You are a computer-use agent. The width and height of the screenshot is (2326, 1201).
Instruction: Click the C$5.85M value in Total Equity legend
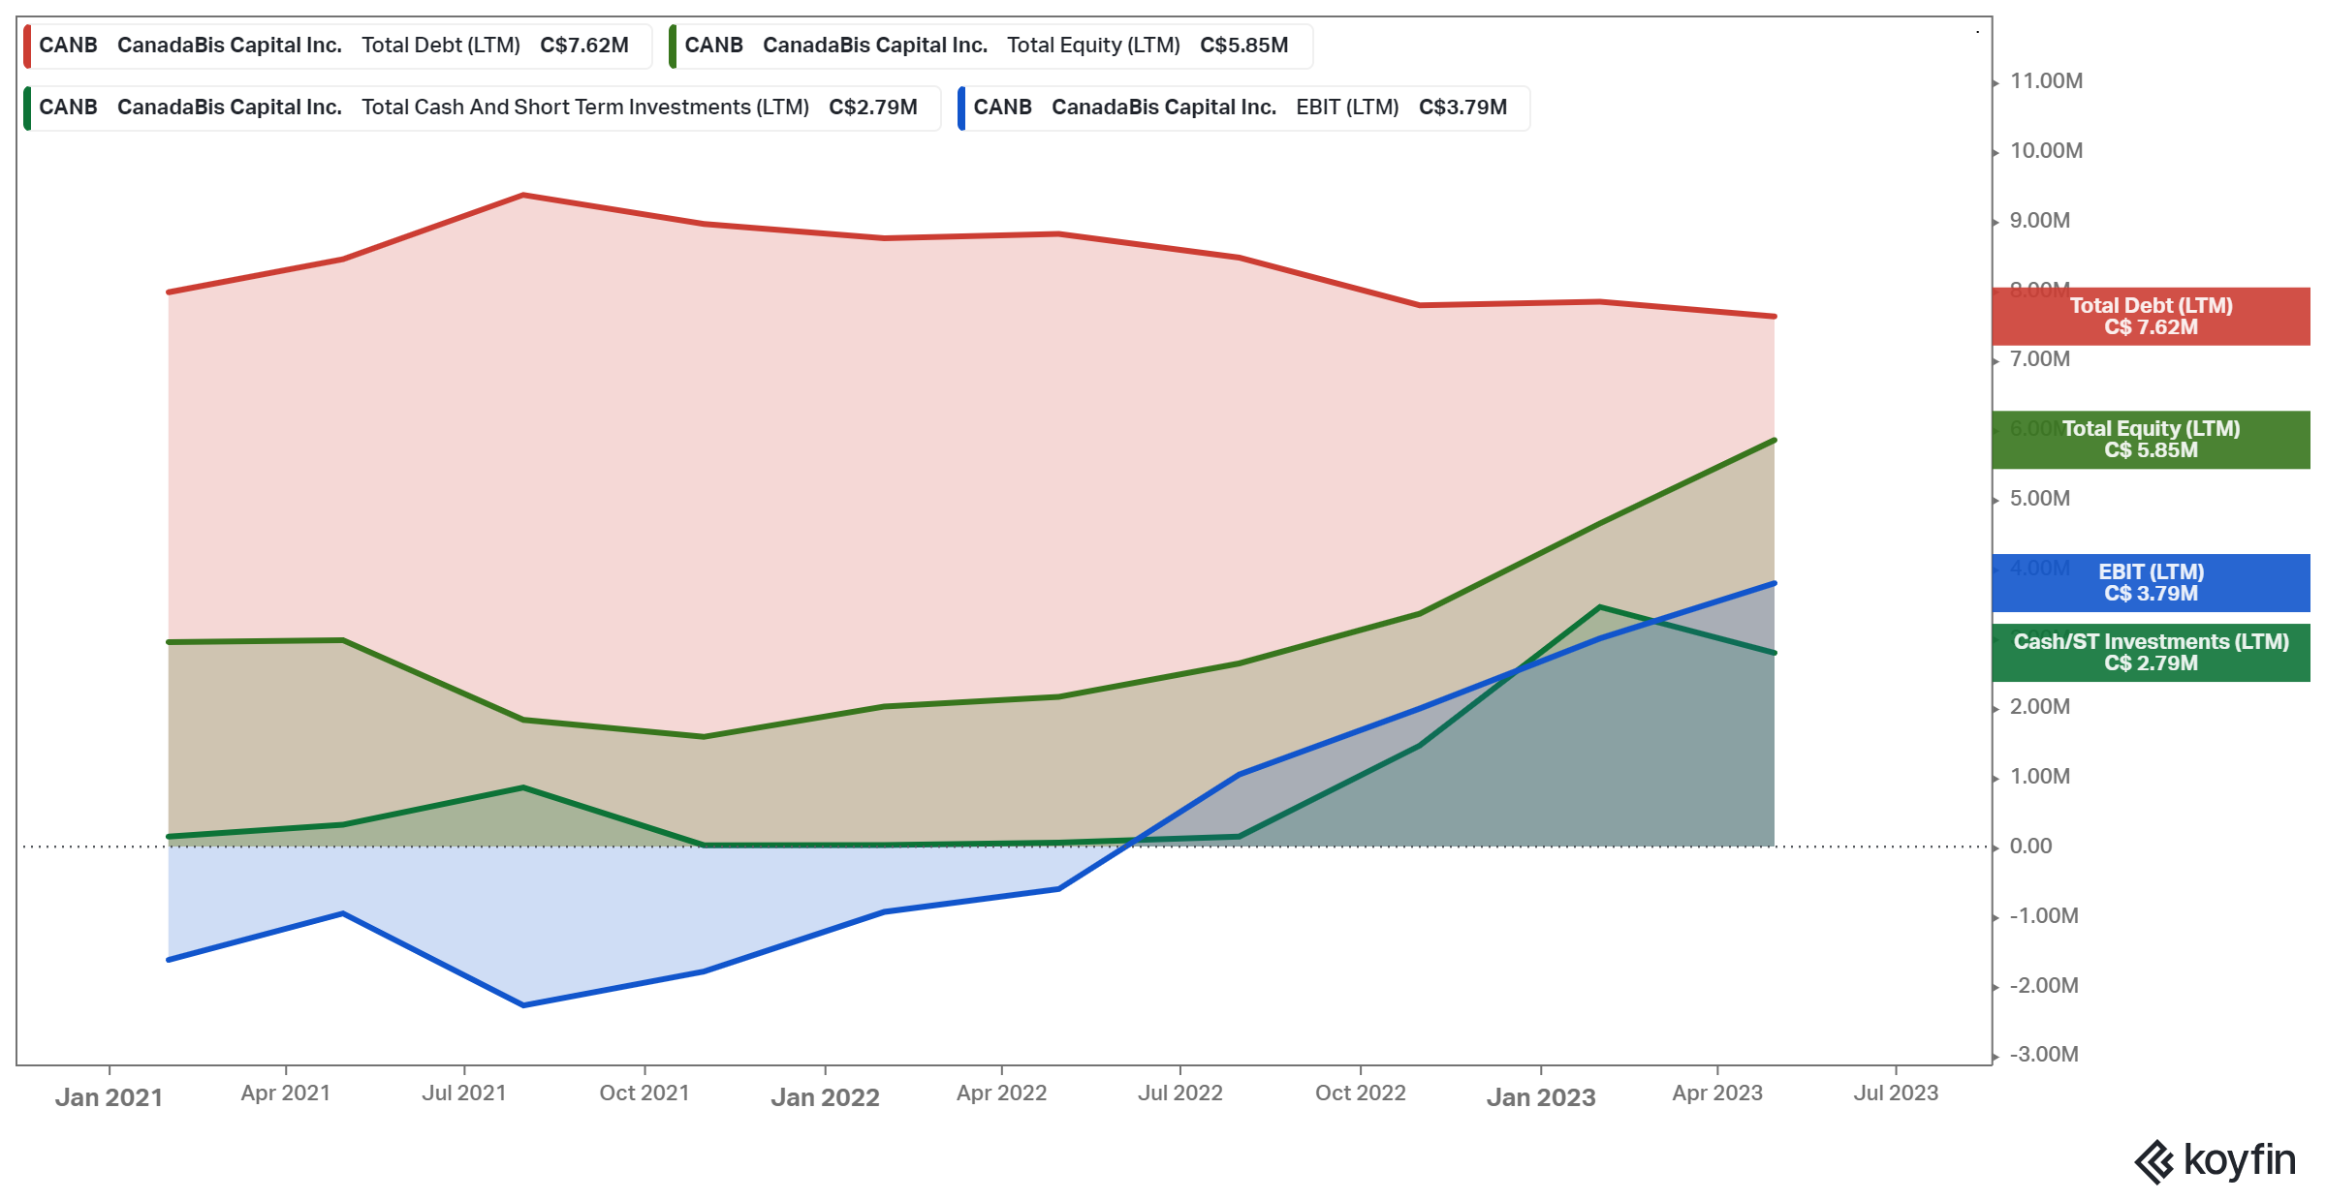point(1244,46)
